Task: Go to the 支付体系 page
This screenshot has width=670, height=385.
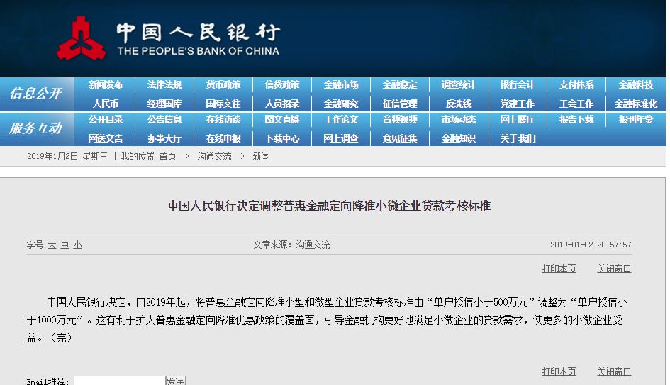Action: tap(576, 84)
